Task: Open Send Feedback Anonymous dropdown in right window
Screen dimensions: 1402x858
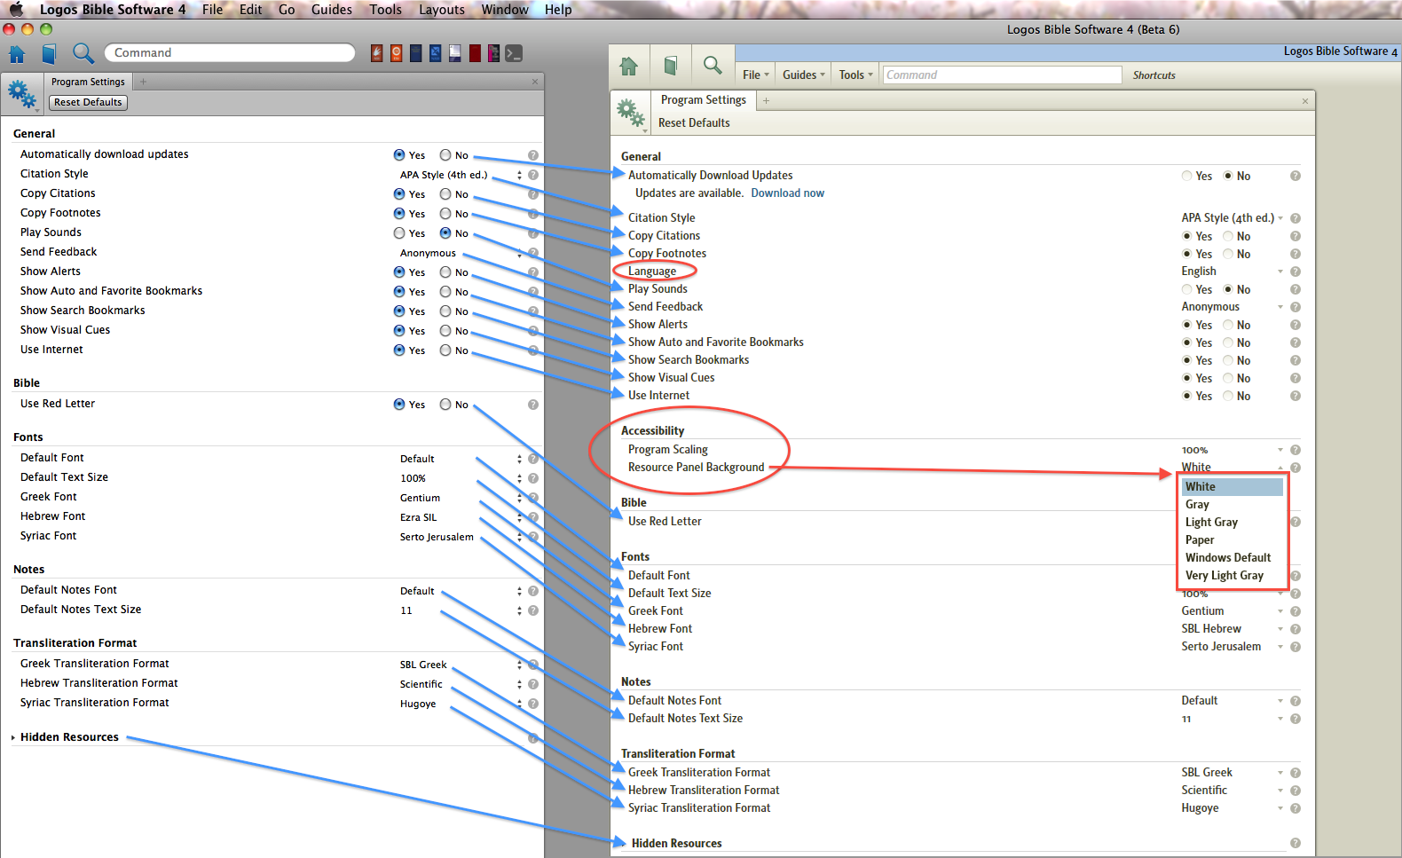Action: pos(1233,307)
